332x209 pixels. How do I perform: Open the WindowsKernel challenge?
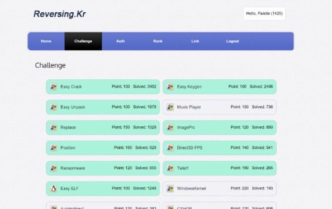220,188
